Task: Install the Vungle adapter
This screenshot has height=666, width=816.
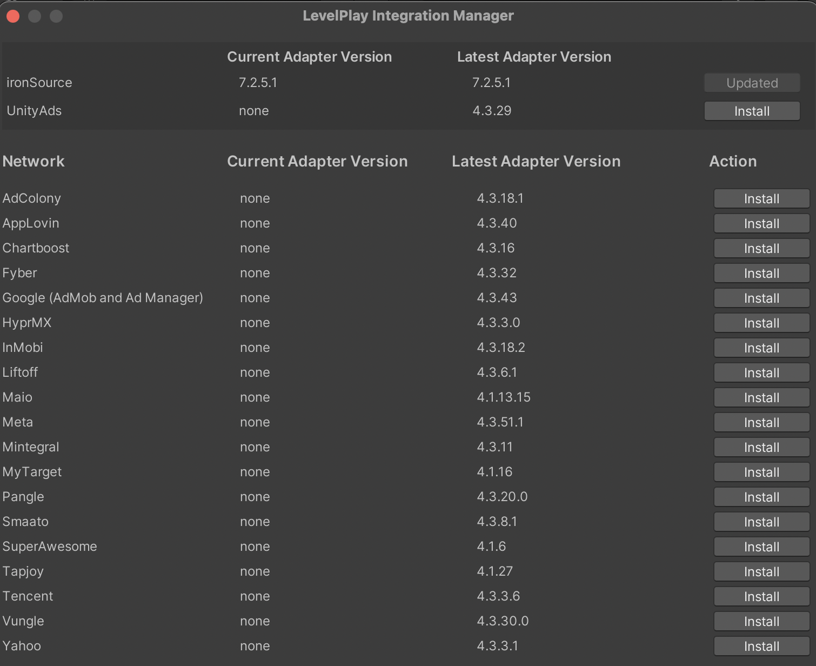Action: [761, 622]
